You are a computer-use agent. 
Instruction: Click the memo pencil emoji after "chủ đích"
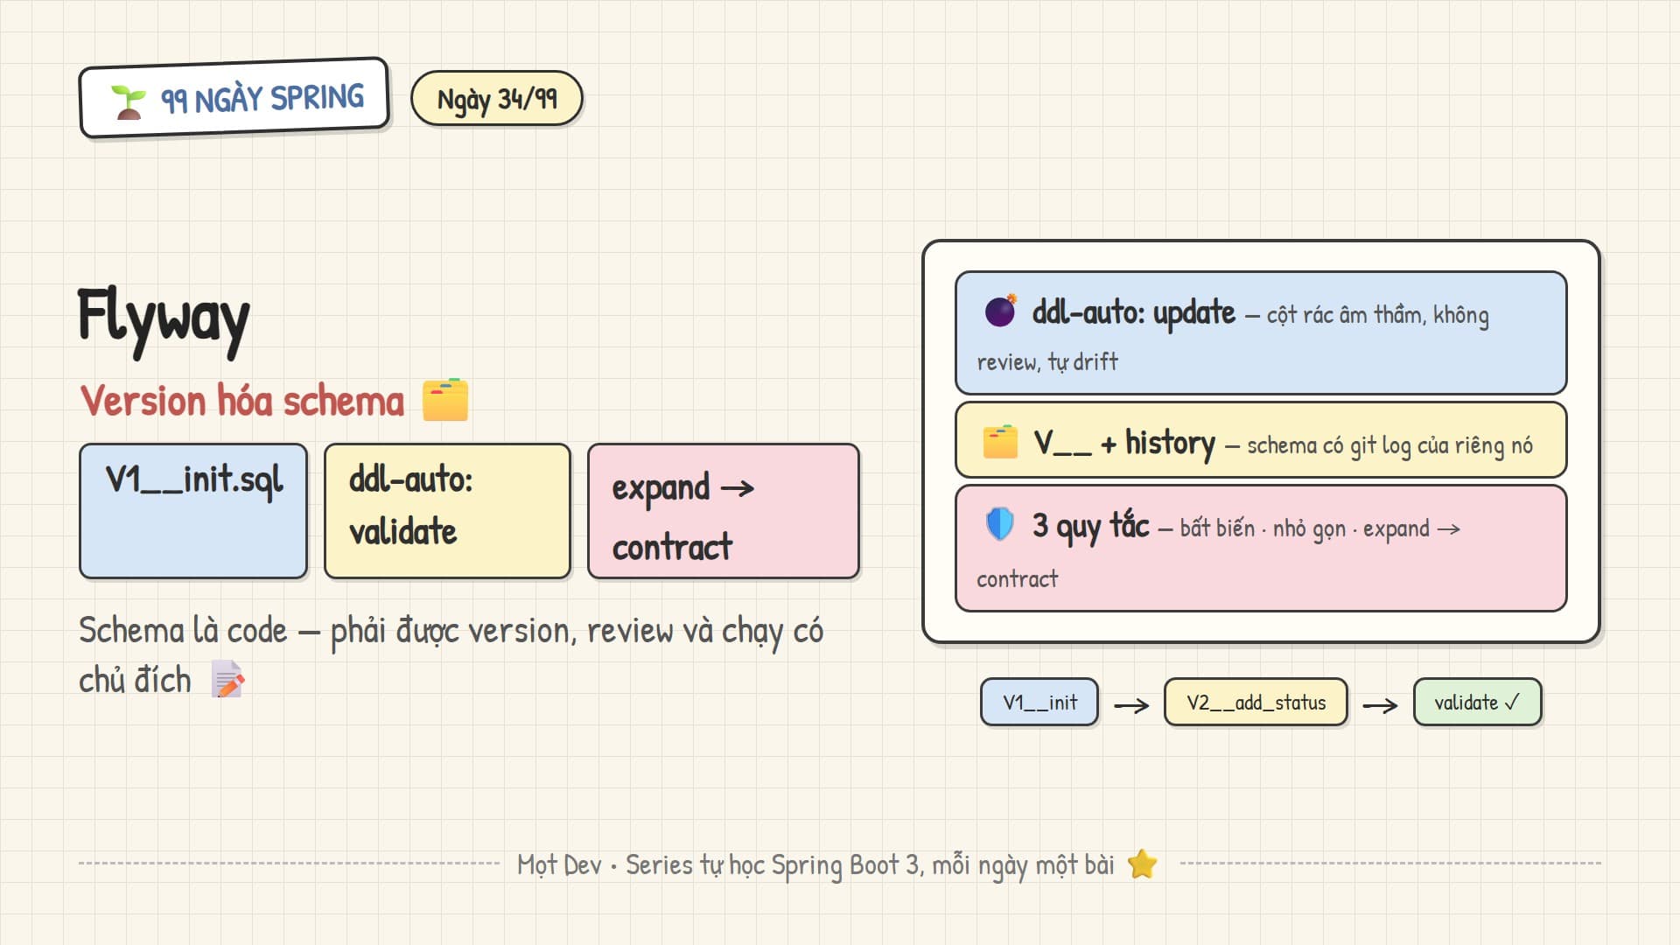tap(228, 680)
